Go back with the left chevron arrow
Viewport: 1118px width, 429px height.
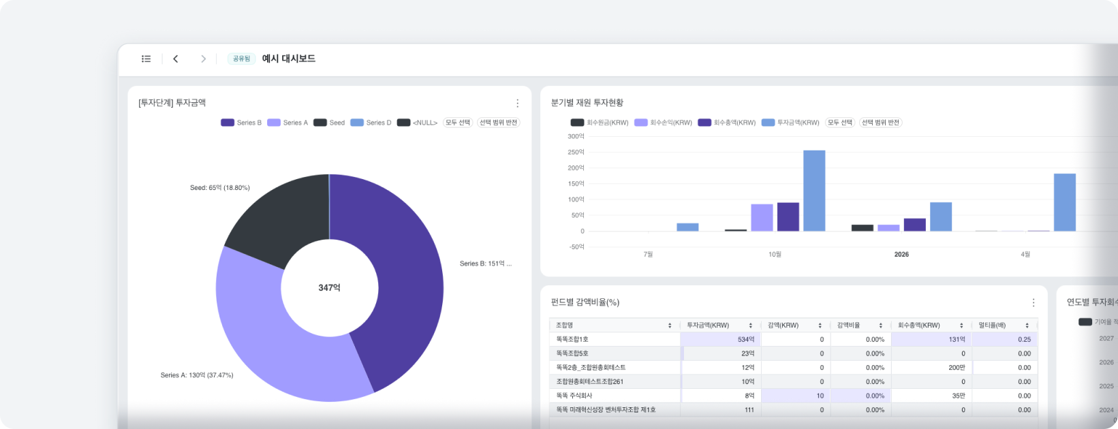[176, 59]
